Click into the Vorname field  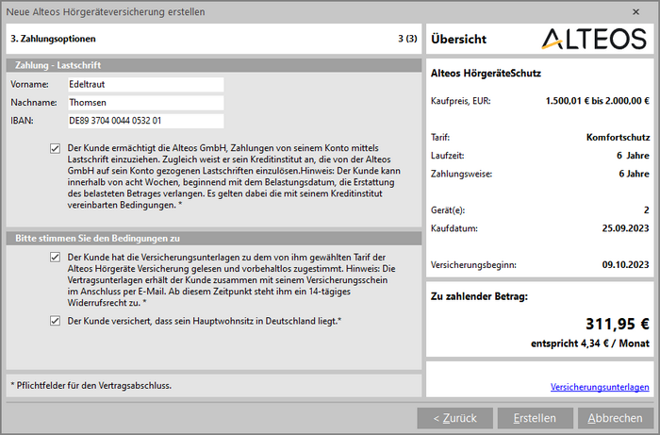144,84
